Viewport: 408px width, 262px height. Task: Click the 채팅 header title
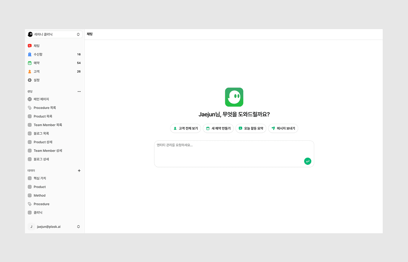90,34
